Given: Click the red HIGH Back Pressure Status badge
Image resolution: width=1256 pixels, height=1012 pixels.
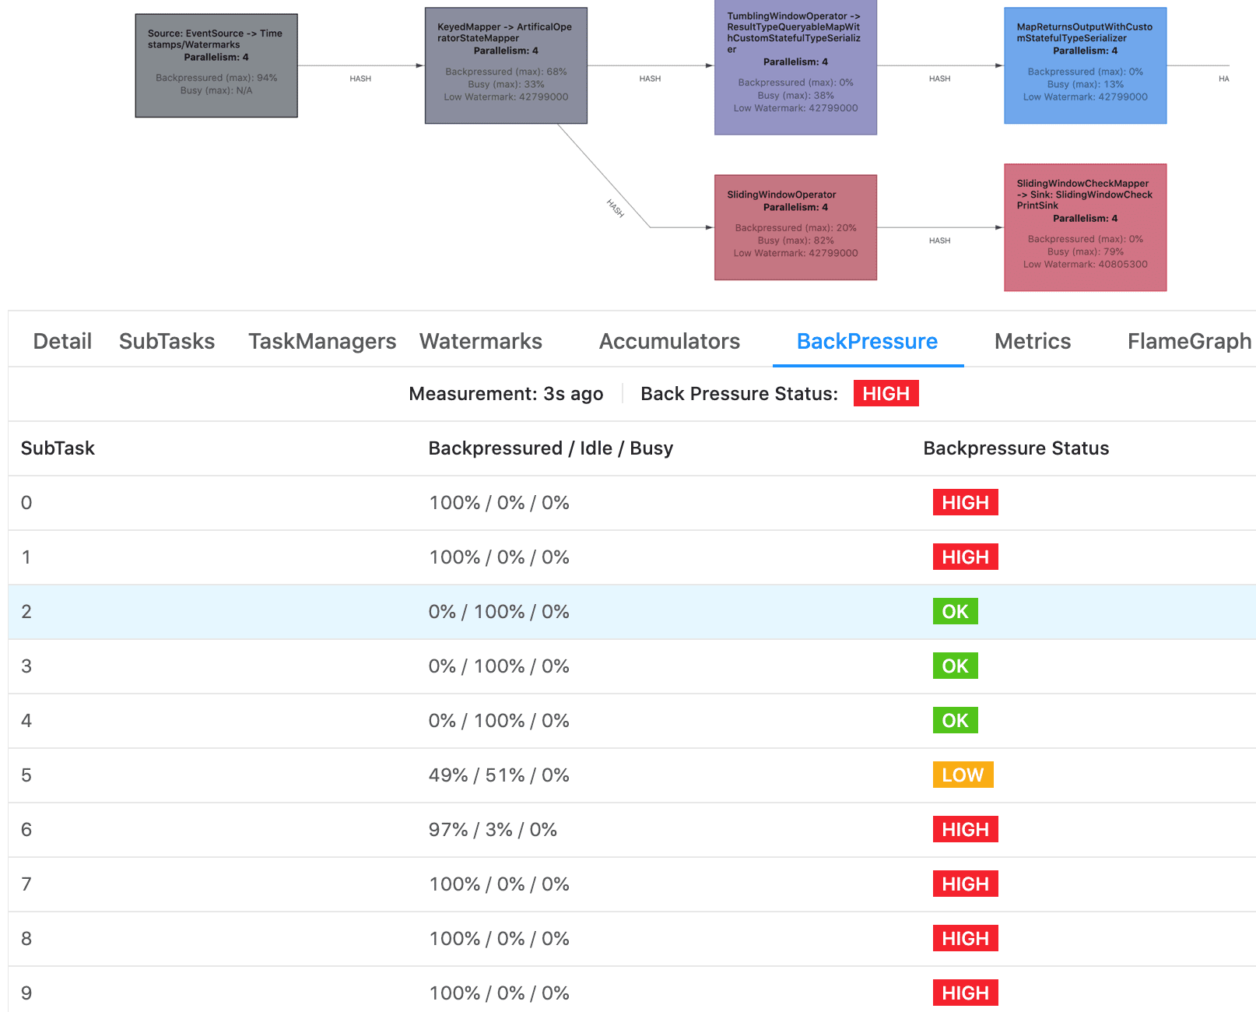Looking at the screenshot, I should [x=886, y=394].
